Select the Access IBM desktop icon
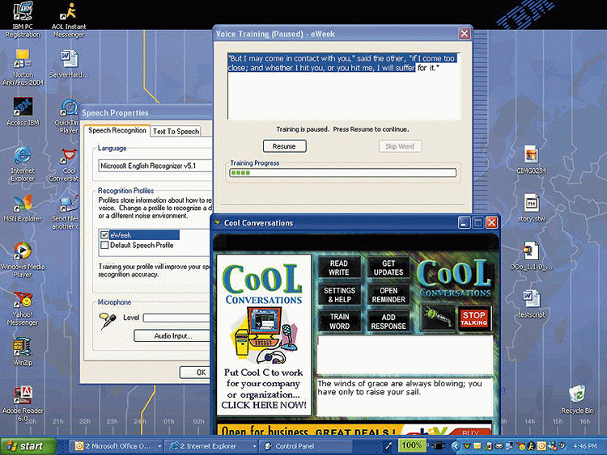Image resolution: width=607 pixels, height=455 pixels. [23, 112]
